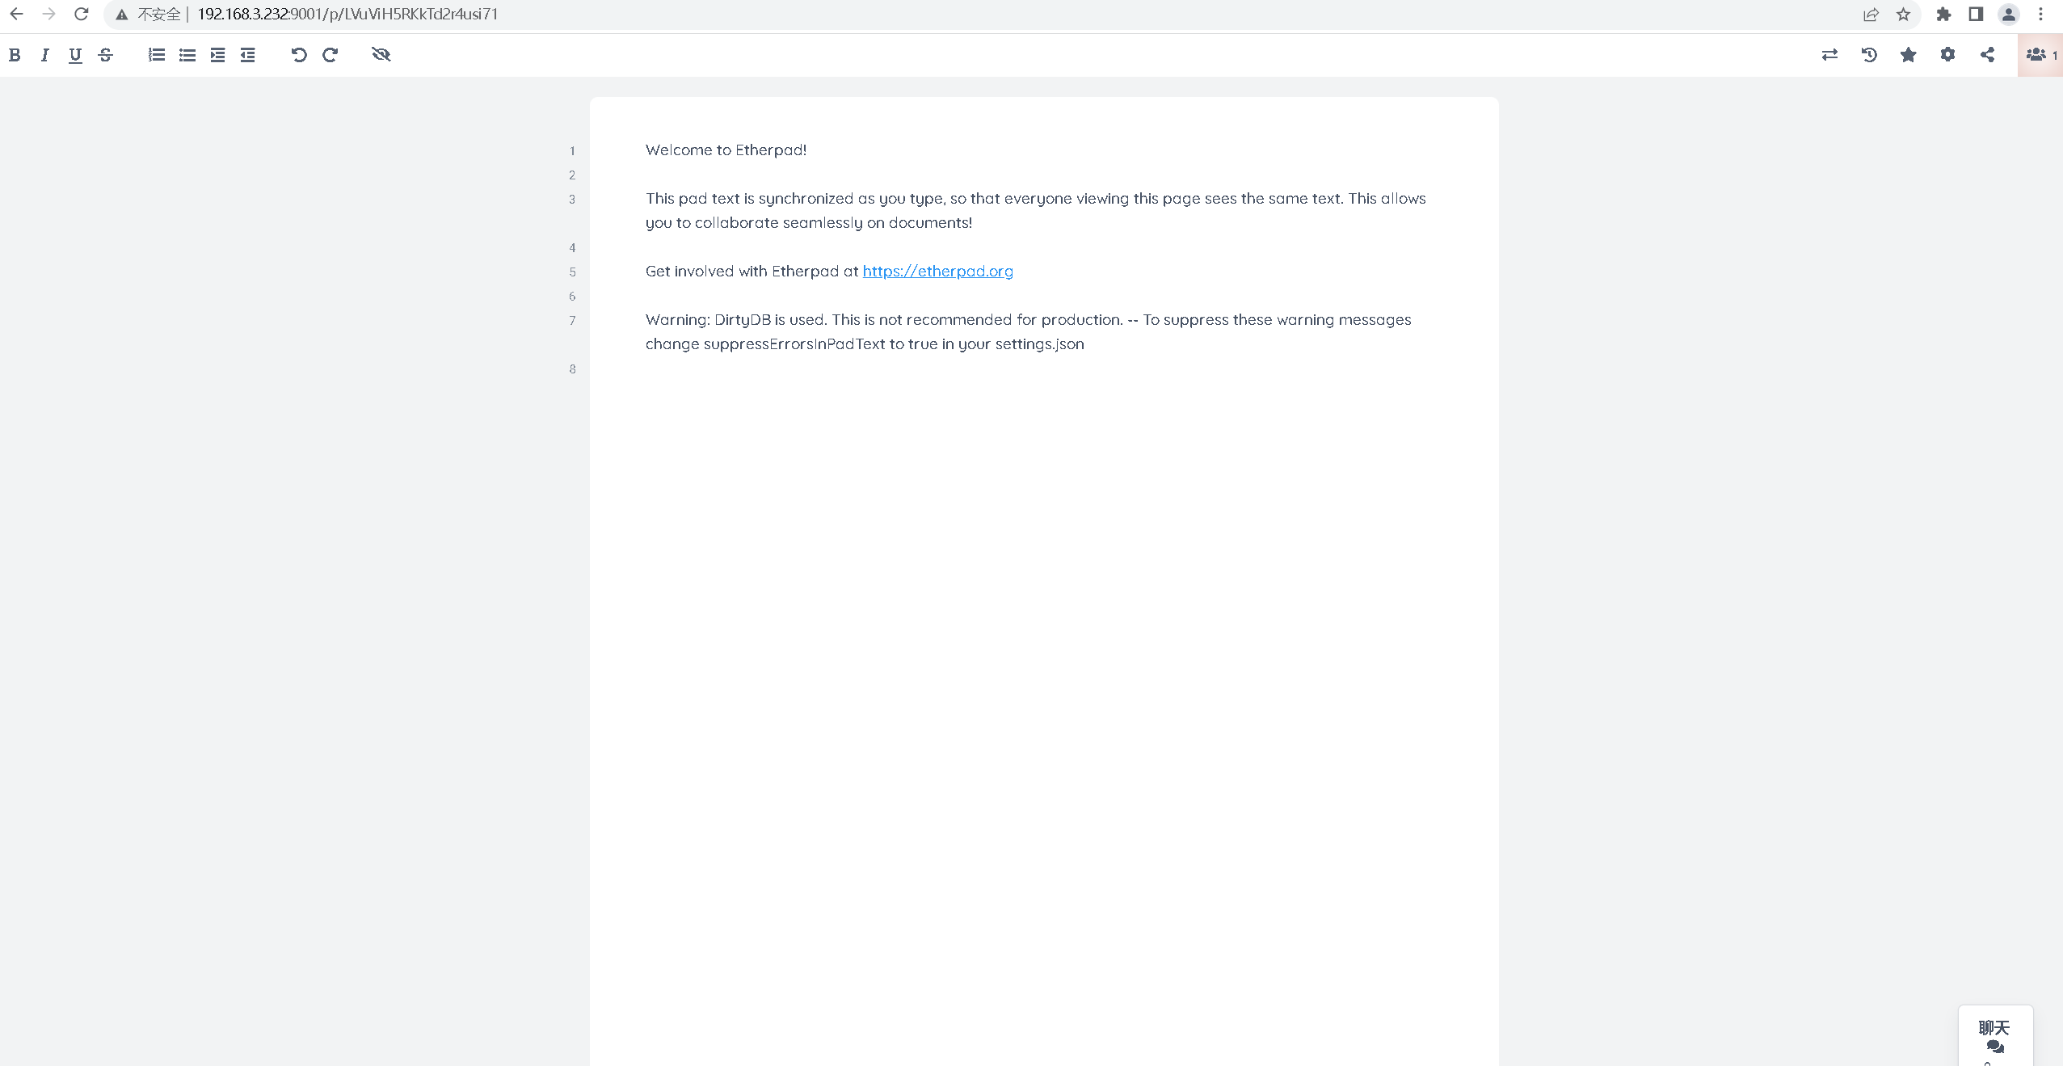This screenshot has height=1066, width=2063.
Task: Open the chat box at bottom right
Action: [x=1994, y=1035]
